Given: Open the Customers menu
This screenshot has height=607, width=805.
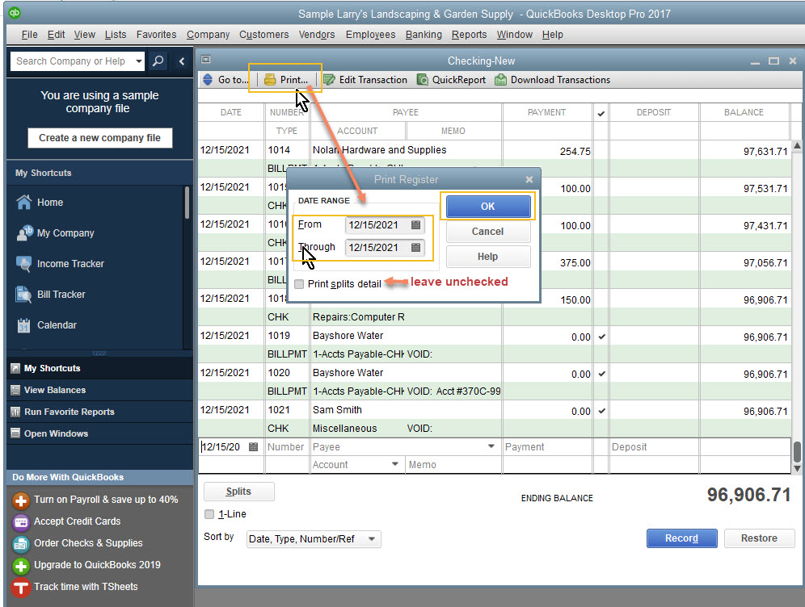Looking at the screenshot, I should point(263,35).
